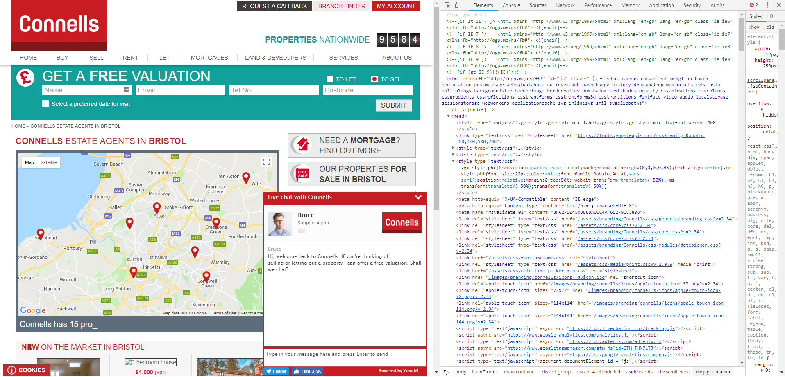Screen dimensions: 785x377
Task: Select the map pin above Warmley
Action: coord(195,251)
